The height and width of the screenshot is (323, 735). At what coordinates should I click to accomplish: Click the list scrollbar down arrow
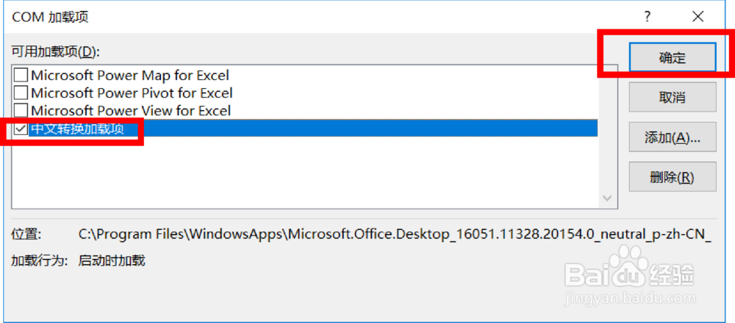pyautogui.click(x=608, y=198)
